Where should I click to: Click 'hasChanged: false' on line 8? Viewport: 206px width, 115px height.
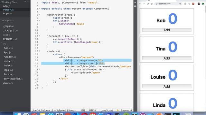pos(71,24)
